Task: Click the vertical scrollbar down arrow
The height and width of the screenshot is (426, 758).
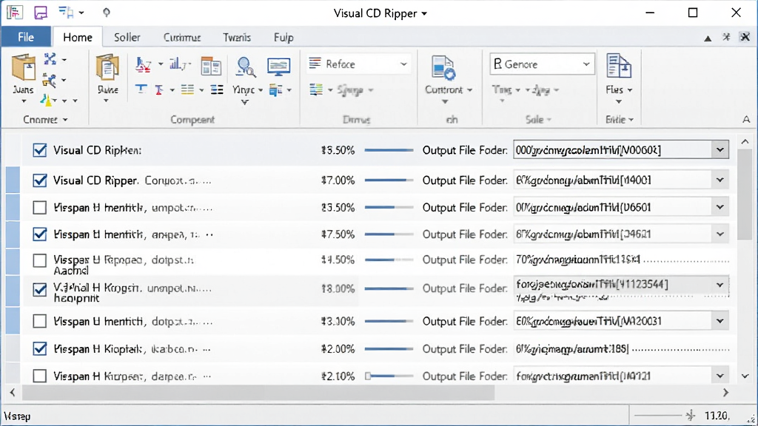Action: 745,376
